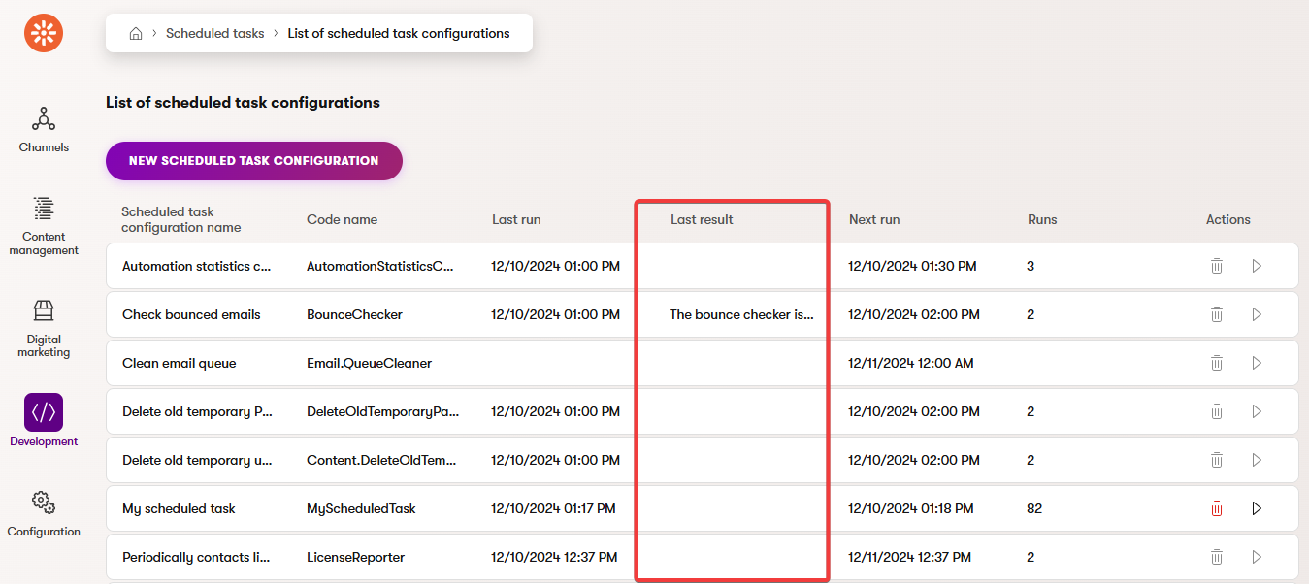Open the Channels sidebar section
The height and width of the screenshot is (584, 1309).
click(x=44, y=129)
